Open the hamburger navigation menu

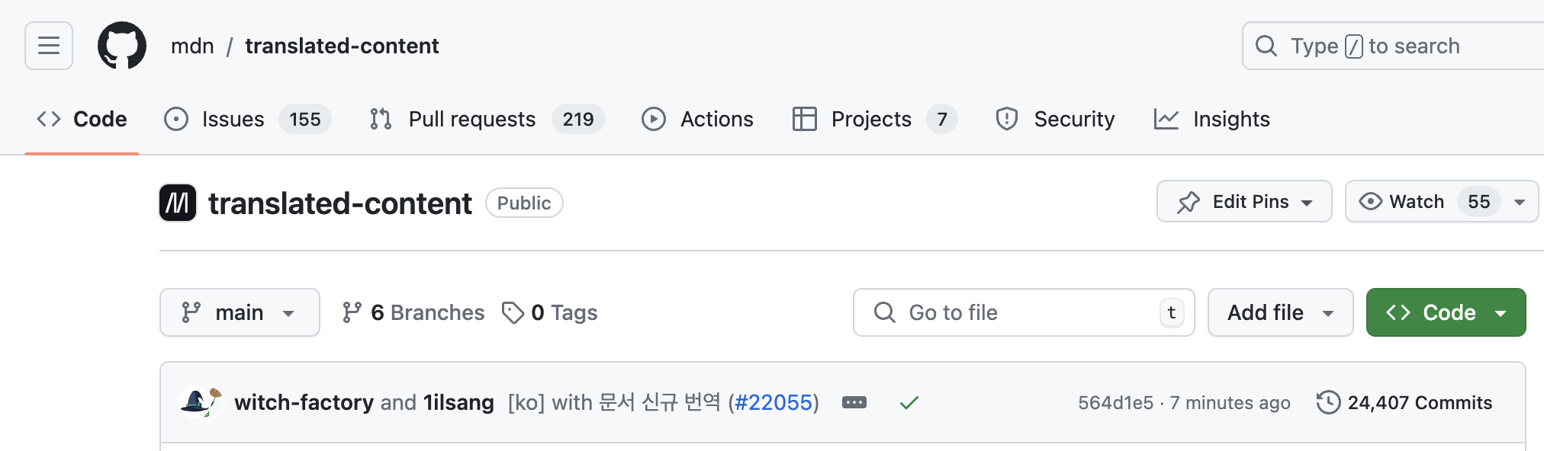48,46
